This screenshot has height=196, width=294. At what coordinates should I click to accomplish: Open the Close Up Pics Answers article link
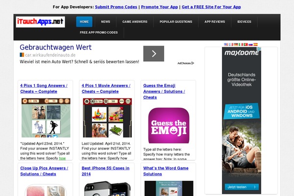tap(44, 171)
